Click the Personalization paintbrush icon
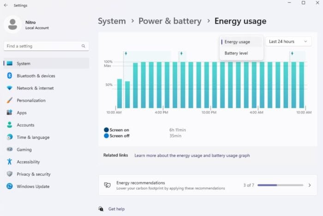 tap(9, 100)
